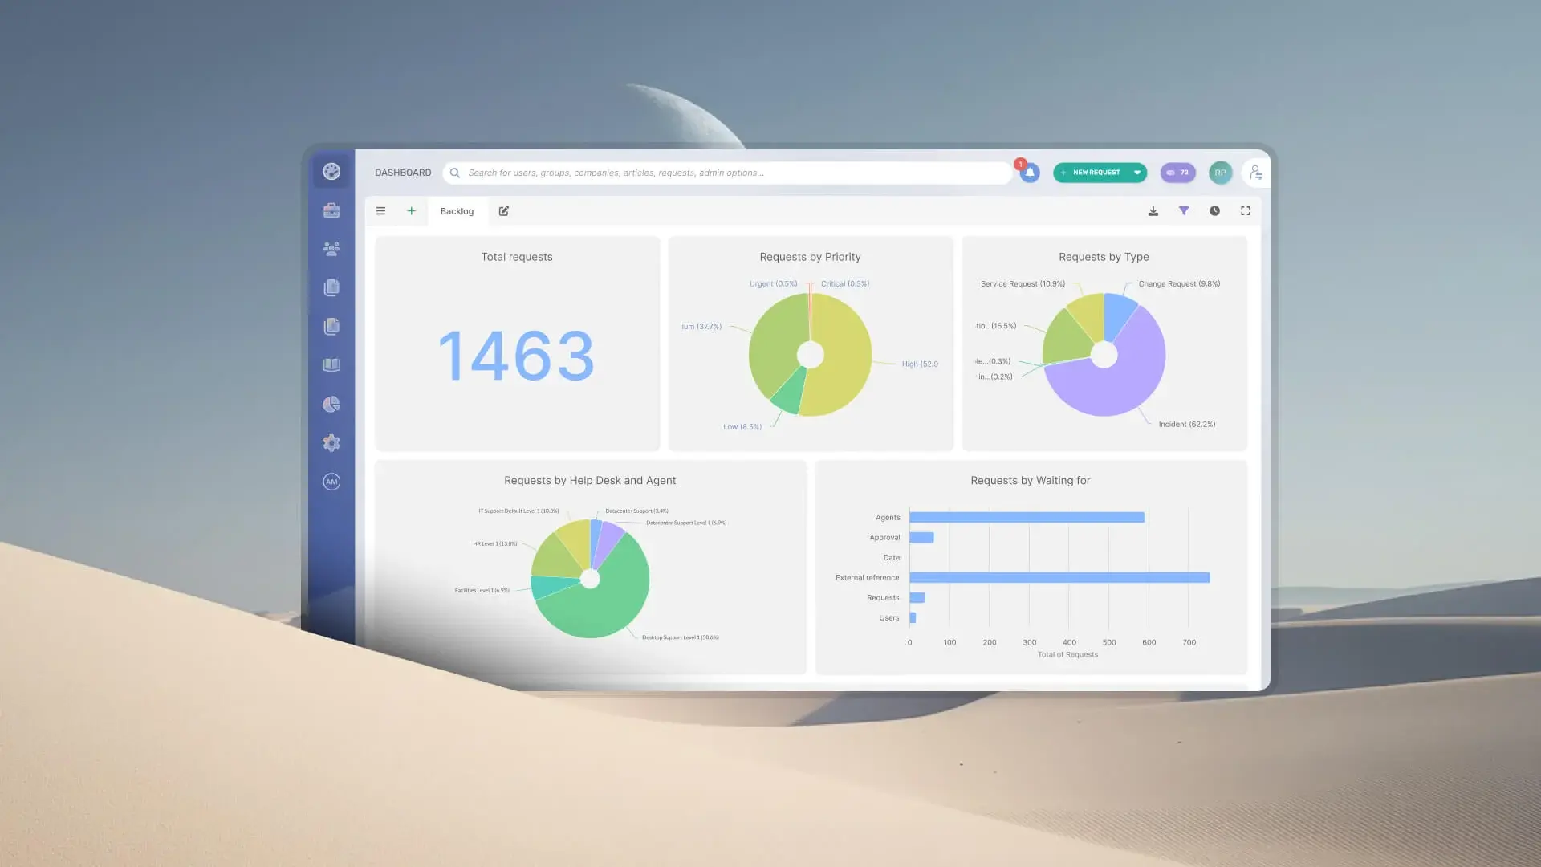Add a new dashboard tab with plus
This screenshot has height=867, width=1541.
point(411,211)
